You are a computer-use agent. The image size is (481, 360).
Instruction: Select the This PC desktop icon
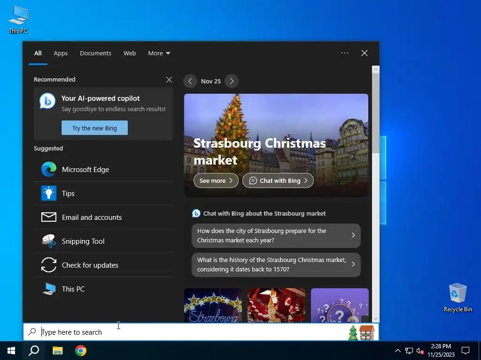click(x=18, y=19)
